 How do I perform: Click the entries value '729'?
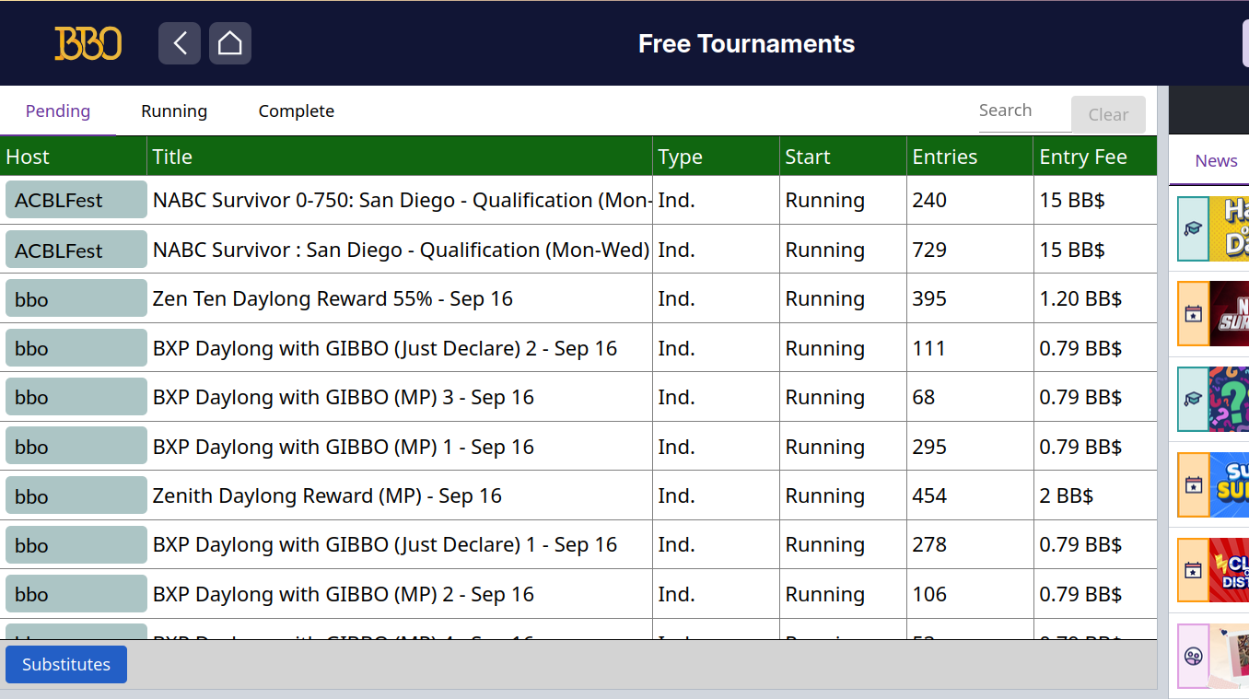click(x=929, y=250)
